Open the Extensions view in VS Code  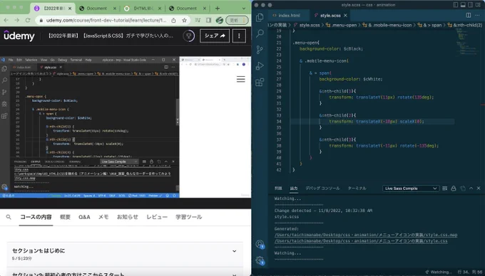(x=260, y=82)
